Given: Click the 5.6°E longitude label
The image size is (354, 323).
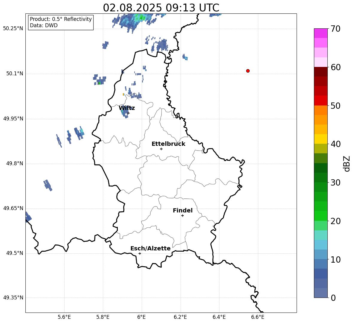Looking at the screenshot, I should 64,317.
